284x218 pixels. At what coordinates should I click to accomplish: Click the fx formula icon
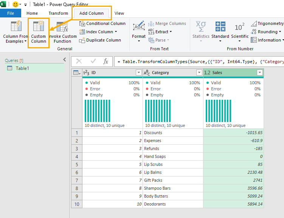click(x=106, y=62)
